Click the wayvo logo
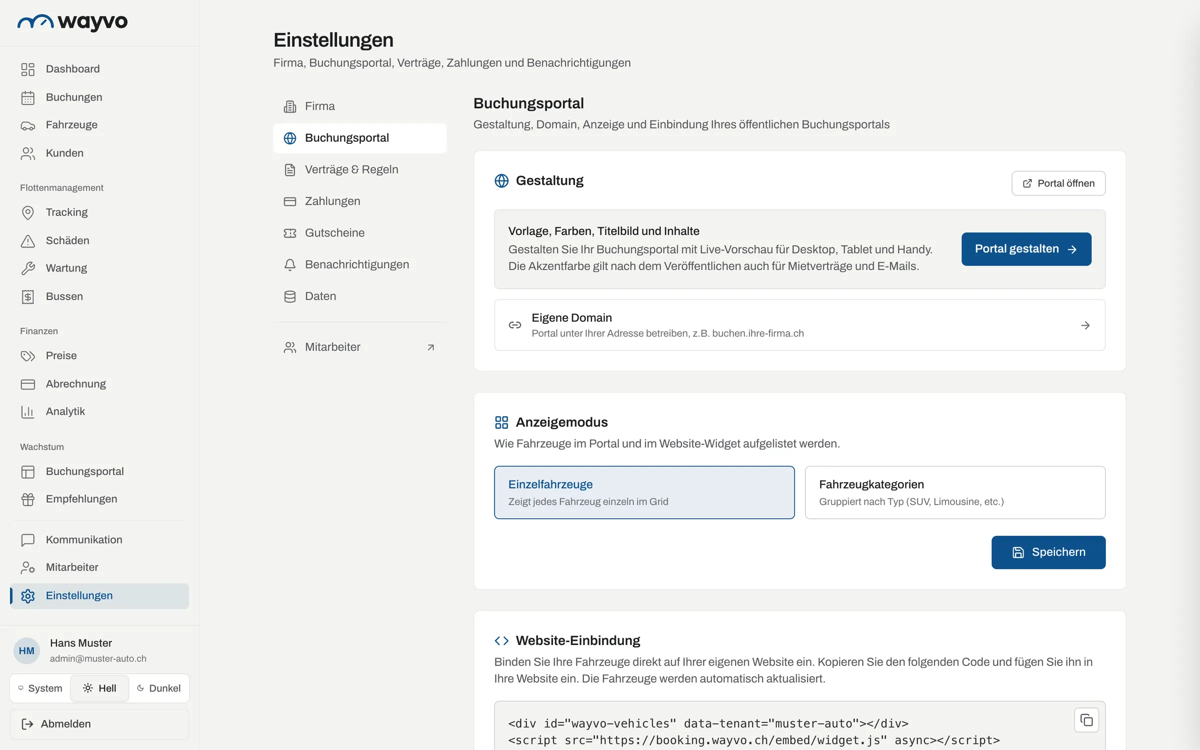 (72, 22)
